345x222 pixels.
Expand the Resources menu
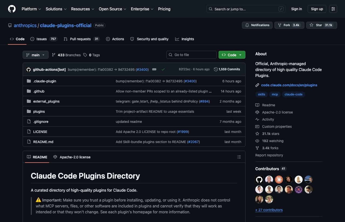(82, 9)
